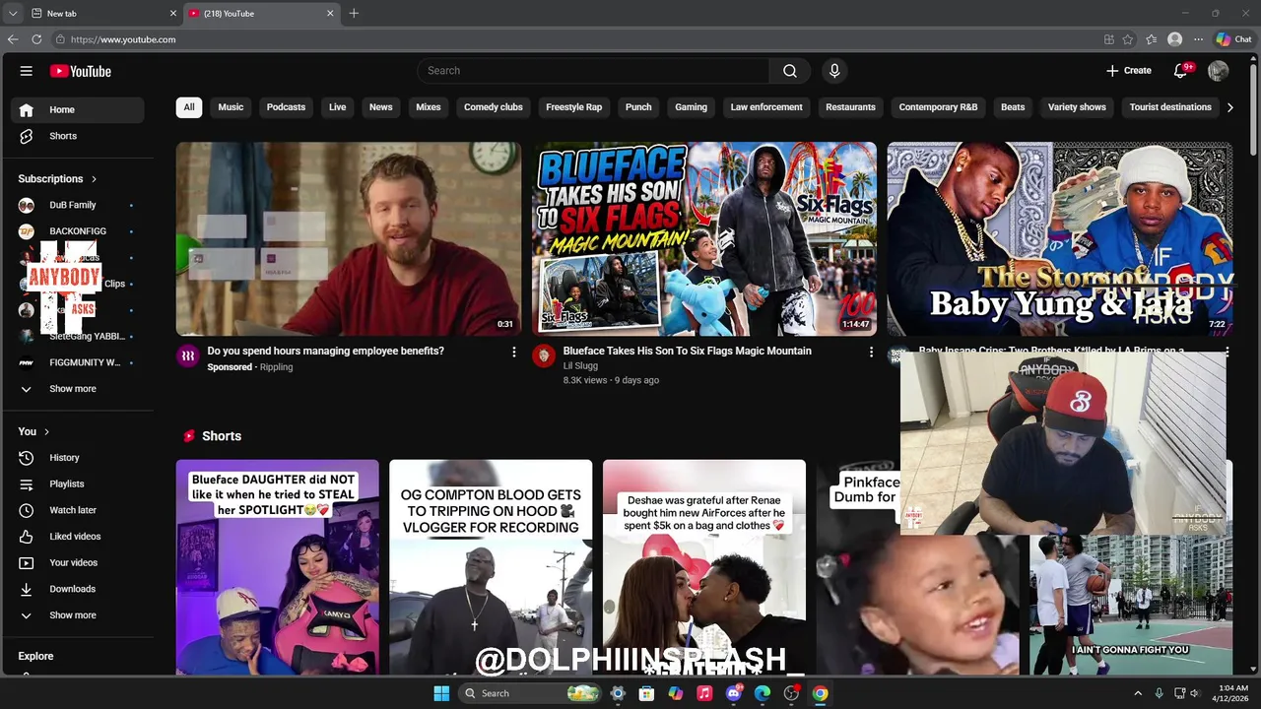Open three-dot menu of Blueface Six Flags video
The image size is (1261, 709).
[x=871, y=352]
